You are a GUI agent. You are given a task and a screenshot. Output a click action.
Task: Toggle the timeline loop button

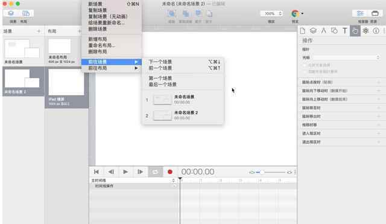tap(155, 171)
